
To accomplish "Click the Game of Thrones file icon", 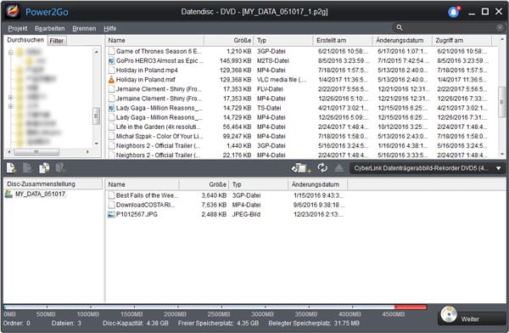I will tap(111, 51).
